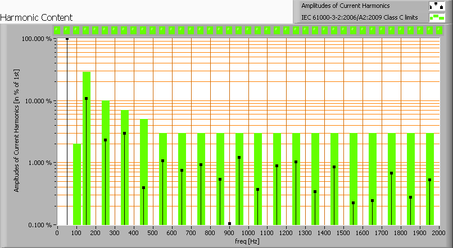The width and height of the screenshot is (453, 248).
Task: Click the 'Harmonic Content' graph title
Action: pyautogui.click(x=36, y=18)
